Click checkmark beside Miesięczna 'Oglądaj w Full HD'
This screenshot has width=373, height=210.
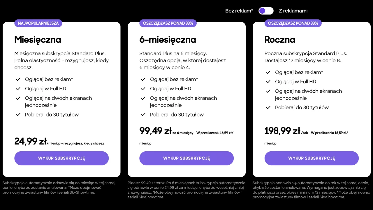click(18, 89)
